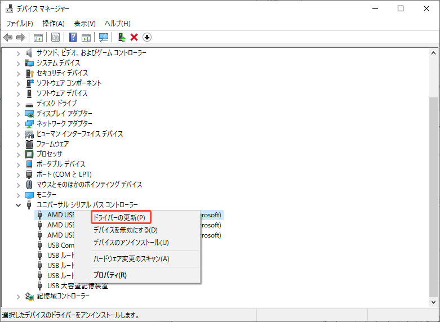The image size is (440, 322).
Task: Expand the モニター node
Action: (x=18, y=195)
